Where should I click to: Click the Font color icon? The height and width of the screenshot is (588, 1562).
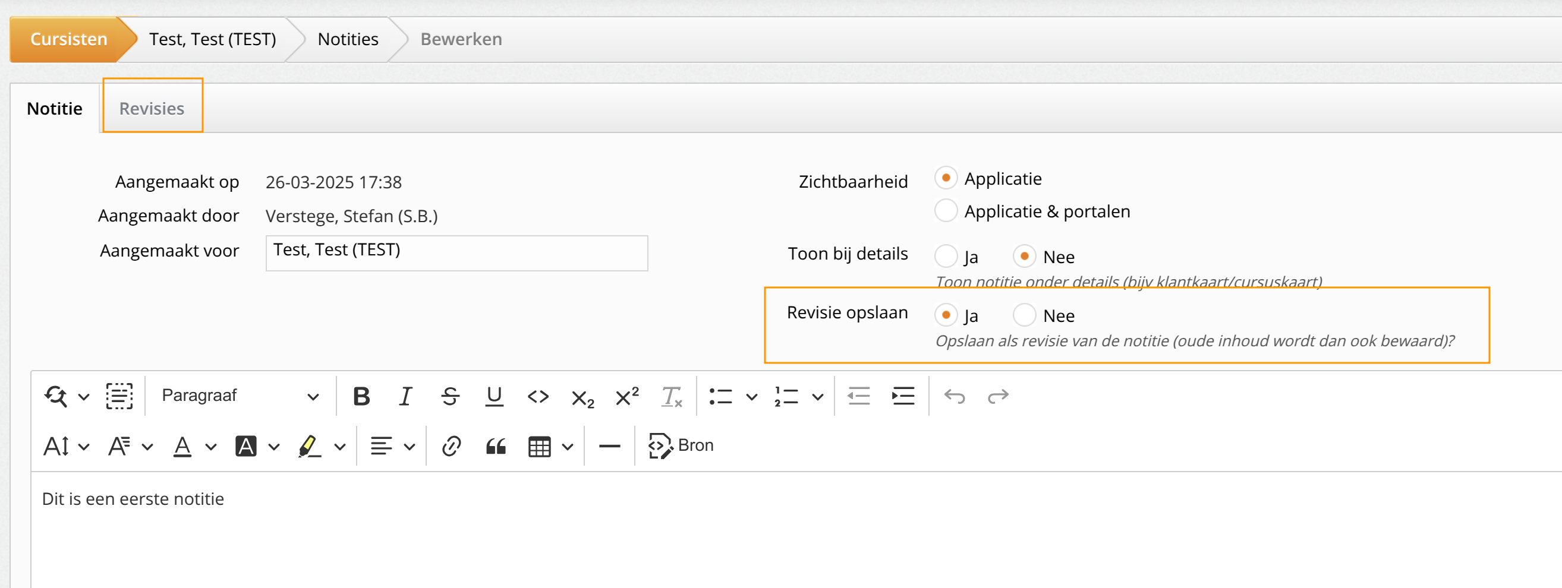click(x=182, y=447)
